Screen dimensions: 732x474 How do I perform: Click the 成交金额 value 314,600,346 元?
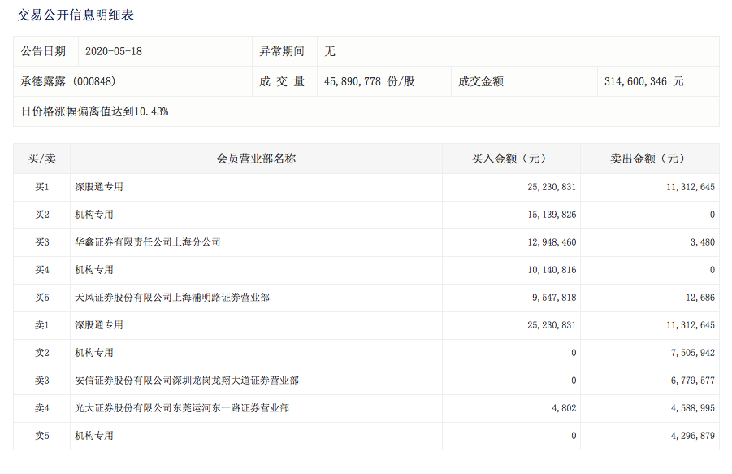(643, 81)
